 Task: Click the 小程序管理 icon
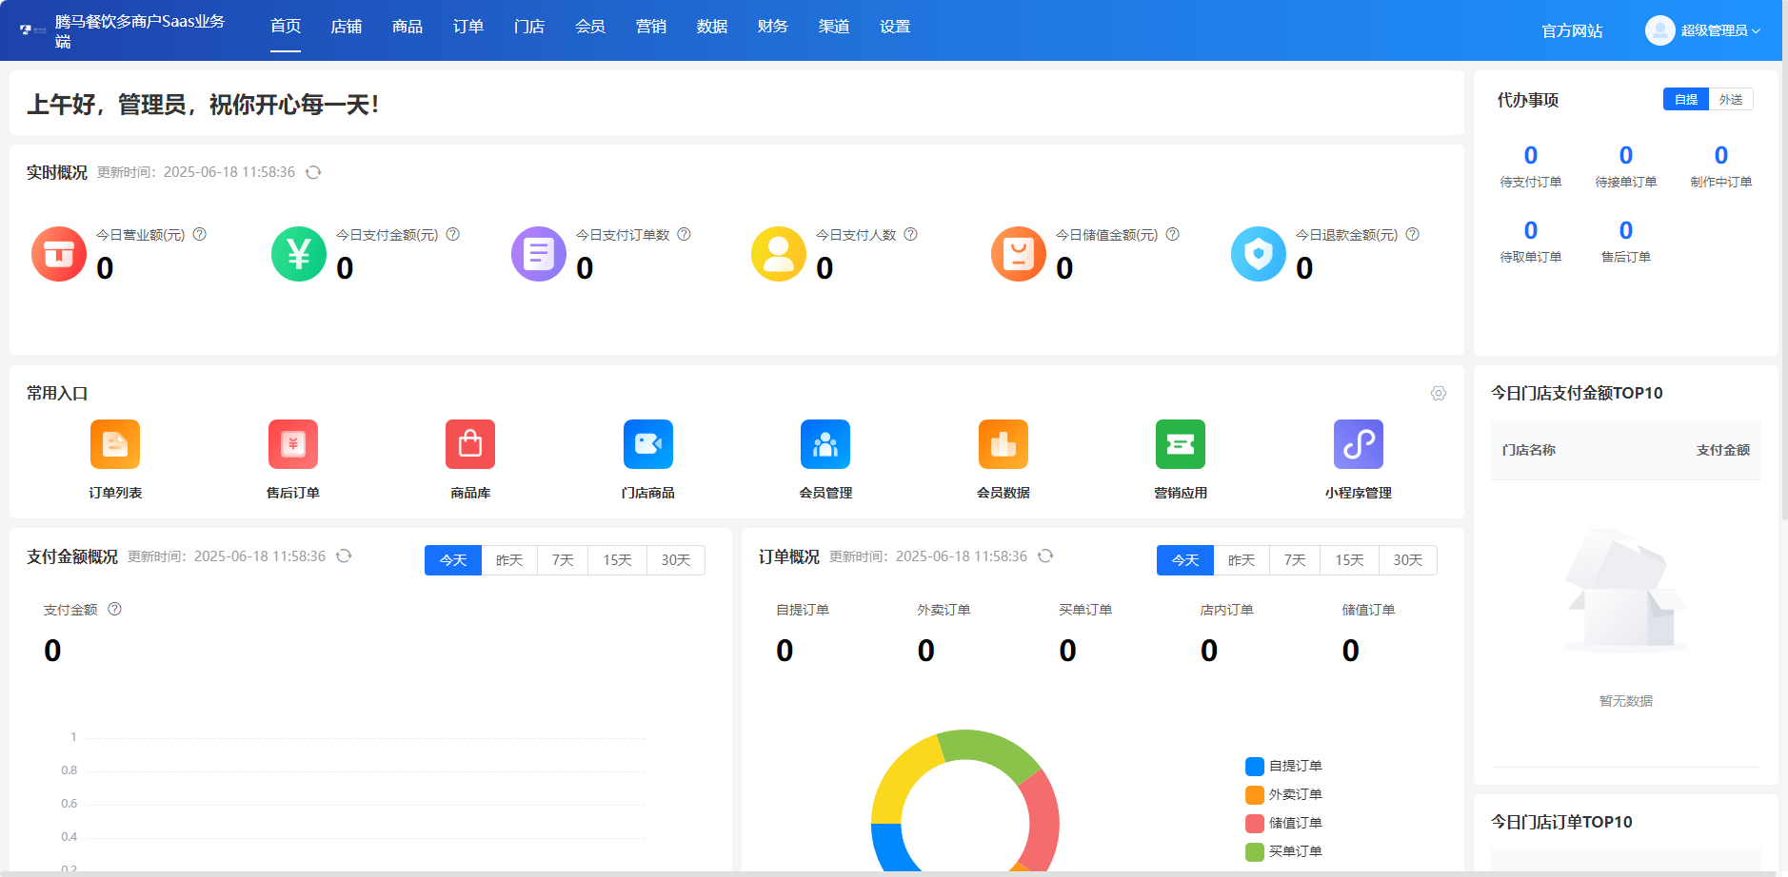(1358, 444)
